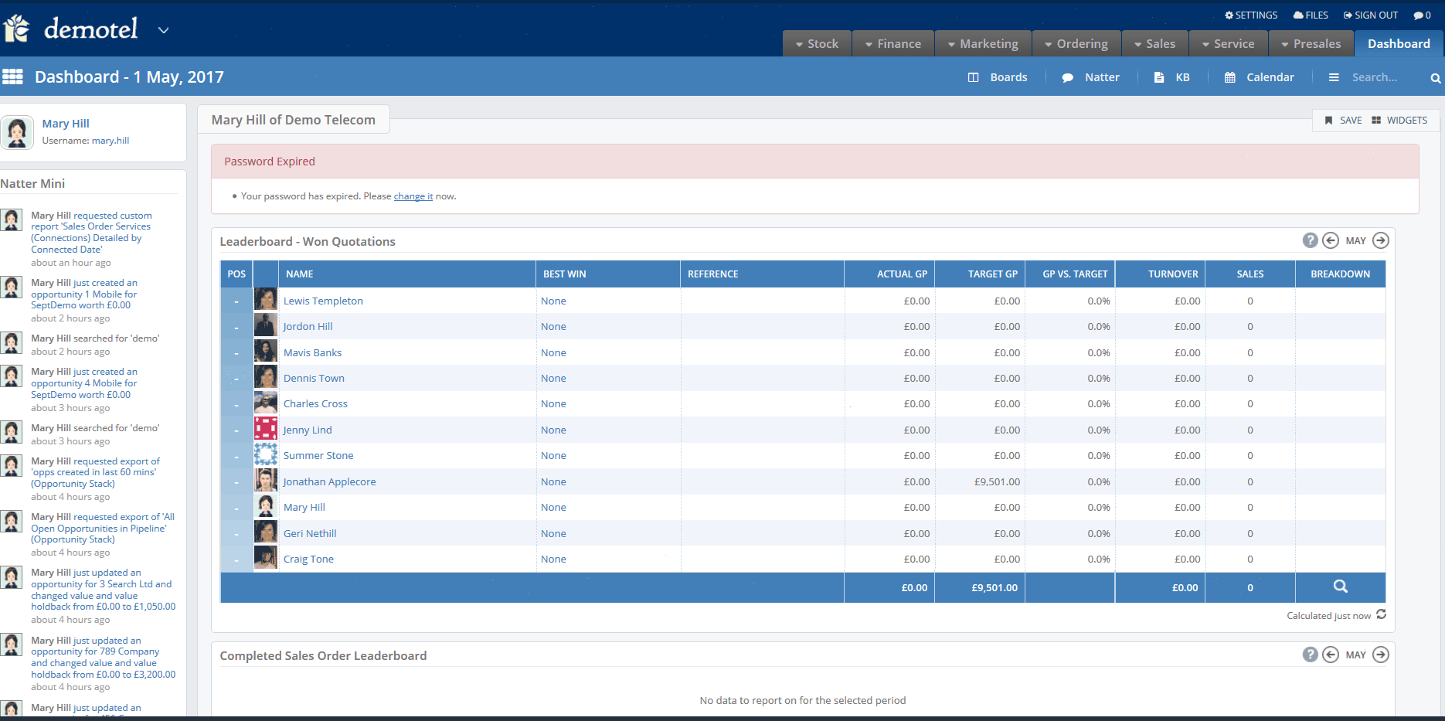Click Jenny Lind's red pattern avatar
The image size is (1445, 721).
[266, 428]
